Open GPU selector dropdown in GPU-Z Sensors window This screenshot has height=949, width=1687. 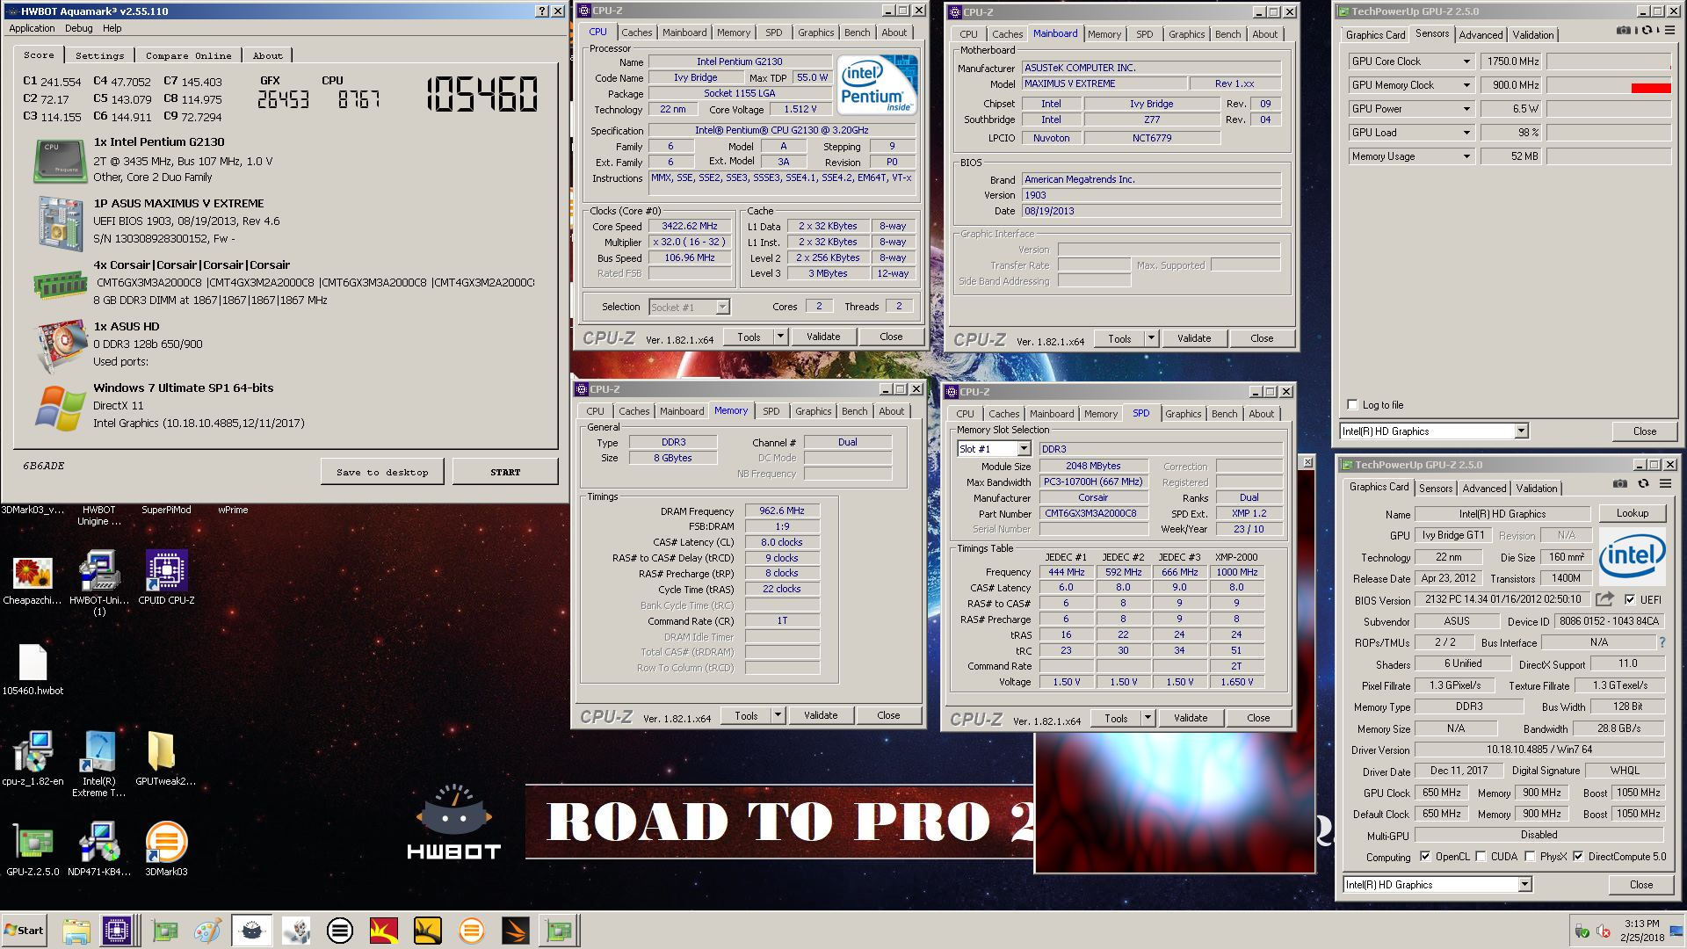point(1521,431)
